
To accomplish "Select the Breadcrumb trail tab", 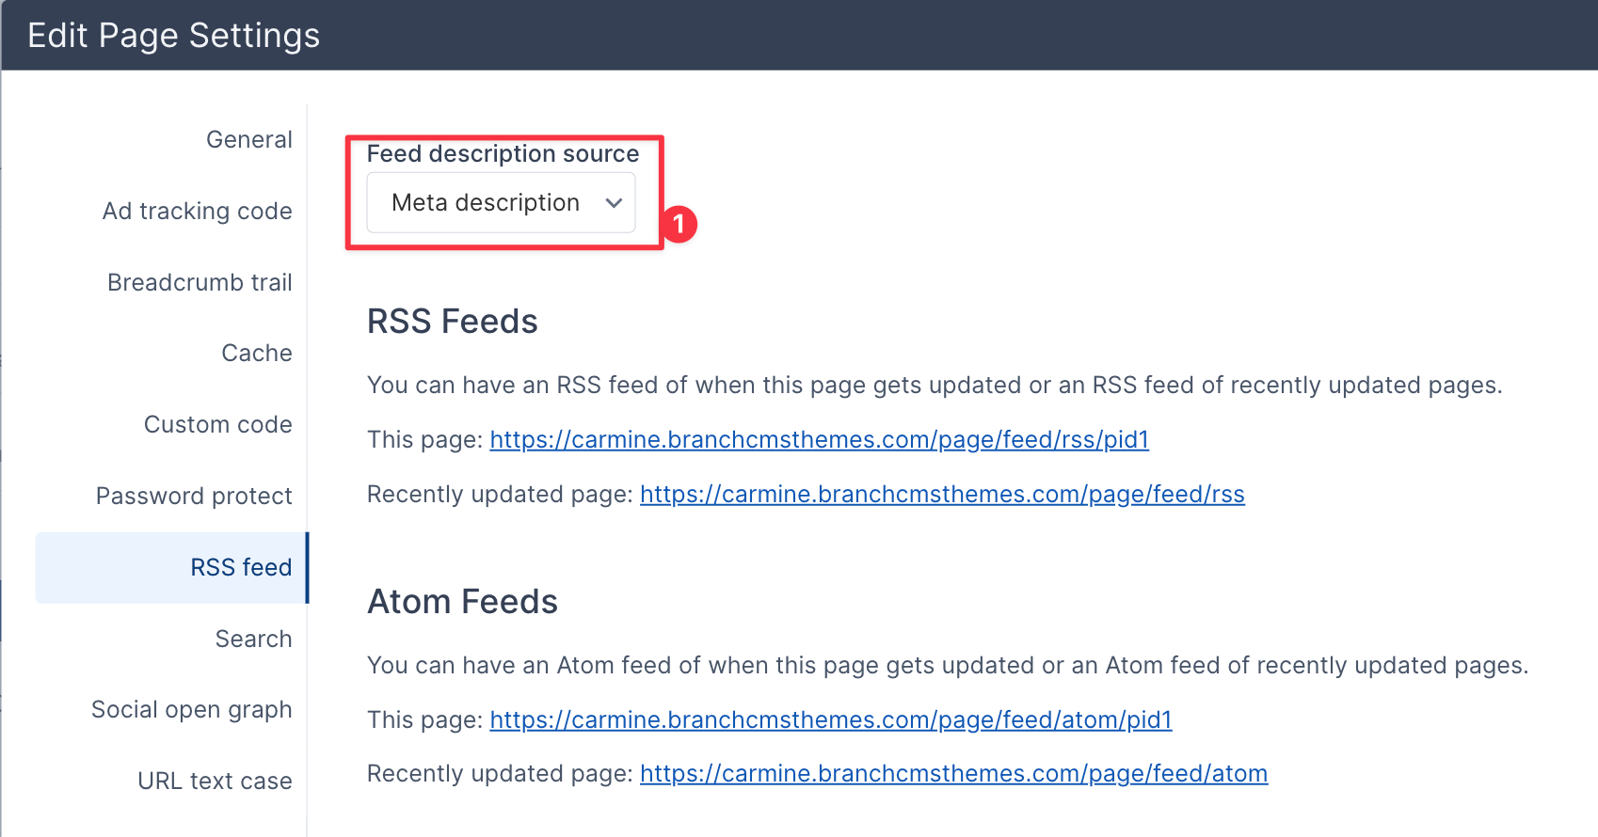I will pos(200,282).
